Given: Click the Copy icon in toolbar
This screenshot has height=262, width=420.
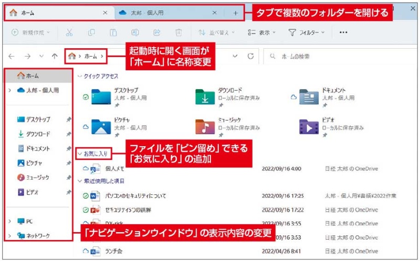Looking at the screenshot, I should point(91,32).
